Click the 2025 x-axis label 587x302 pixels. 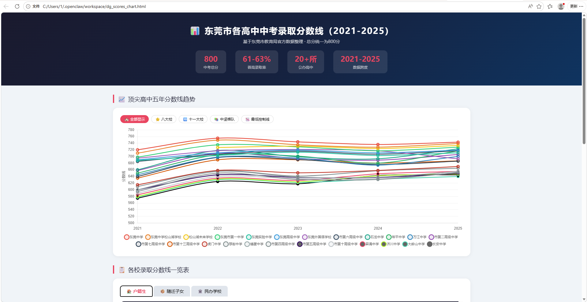coord(458,228)
